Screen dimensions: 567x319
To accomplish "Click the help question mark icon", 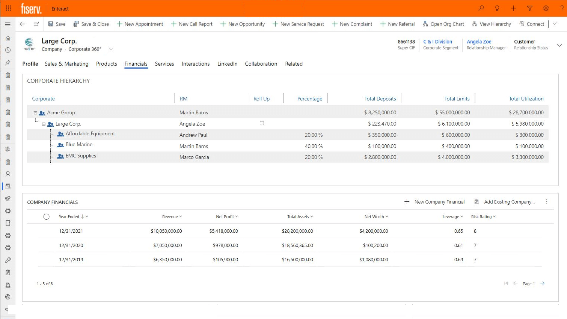I will pos(562,8).
